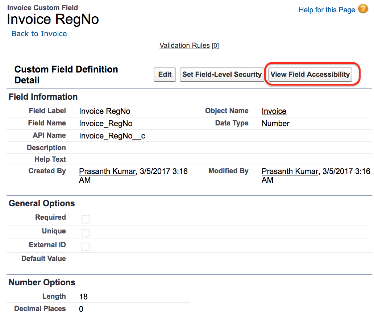Toggle the External ID checkbox
The width and height of the screenshot is (374, 319).
(86, 247)
